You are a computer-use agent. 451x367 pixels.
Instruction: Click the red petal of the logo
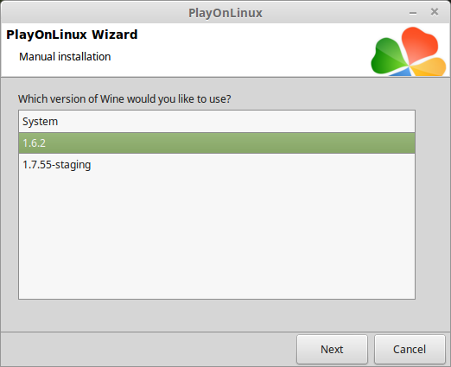(x=420, y=43)
